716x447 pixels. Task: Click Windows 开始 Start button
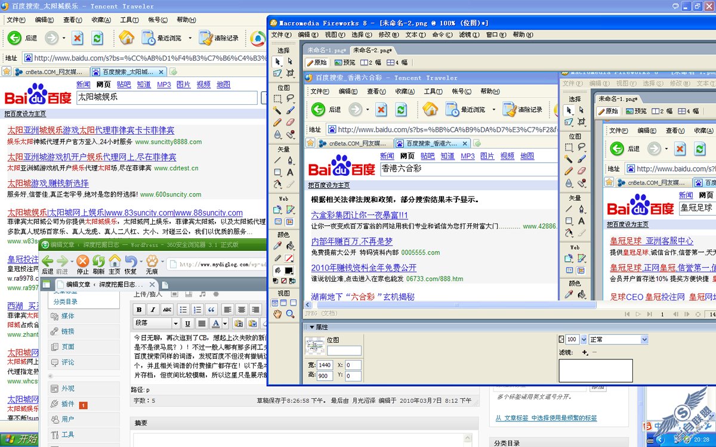20,439
